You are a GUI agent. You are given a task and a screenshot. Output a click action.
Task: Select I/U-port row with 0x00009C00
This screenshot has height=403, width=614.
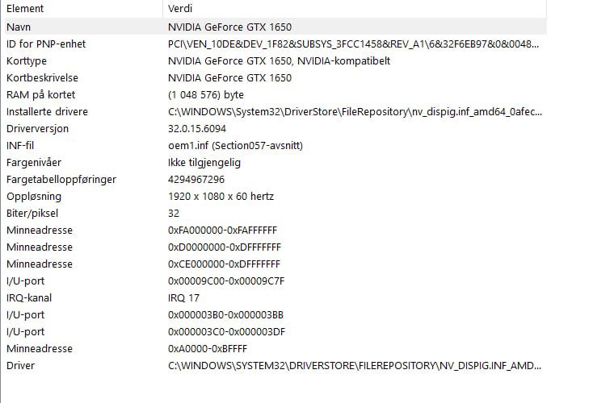click(x=25, y=280)
